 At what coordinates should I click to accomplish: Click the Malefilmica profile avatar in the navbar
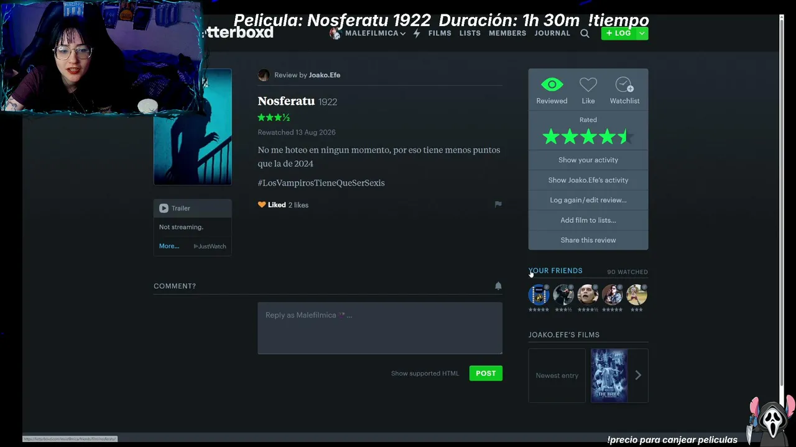point(335,34)
